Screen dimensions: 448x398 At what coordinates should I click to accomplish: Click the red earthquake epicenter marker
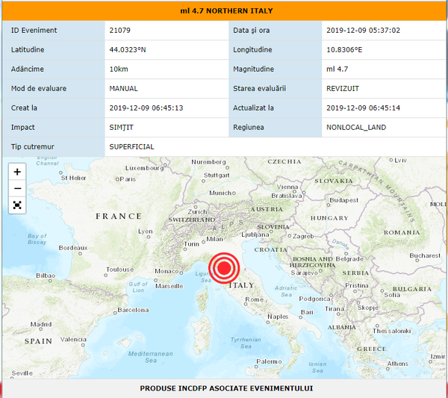[x=223, y=269]
